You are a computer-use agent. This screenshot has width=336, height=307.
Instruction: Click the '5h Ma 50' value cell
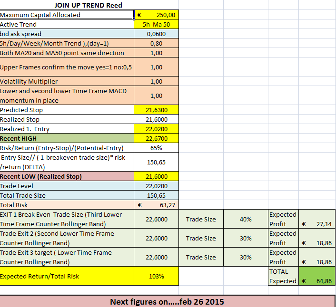pos(156,24)
